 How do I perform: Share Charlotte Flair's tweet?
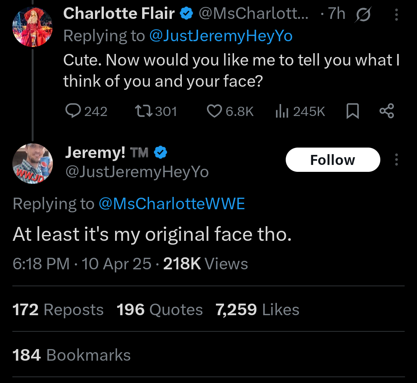[386, 111]
